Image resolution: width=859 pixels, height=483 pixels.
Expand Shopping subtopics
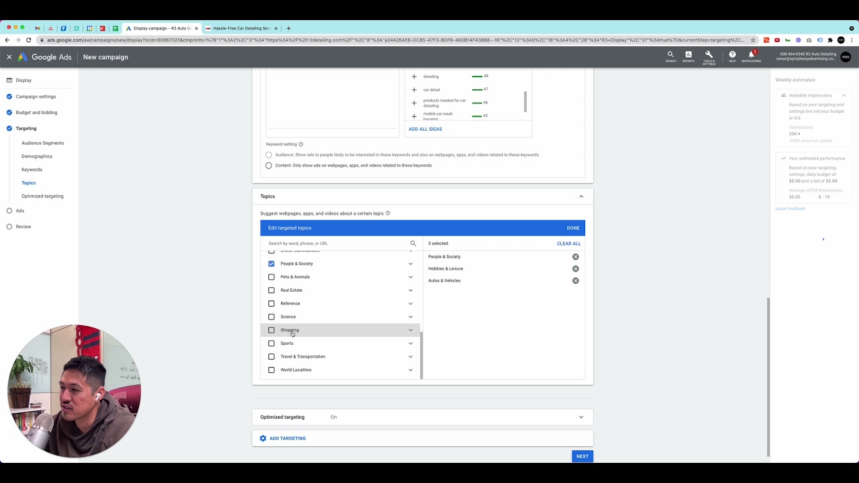[411, 330]
